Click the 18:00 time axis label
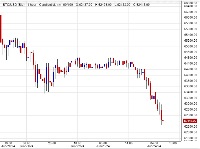Screen dimensions: 200x149 point(173,143)
